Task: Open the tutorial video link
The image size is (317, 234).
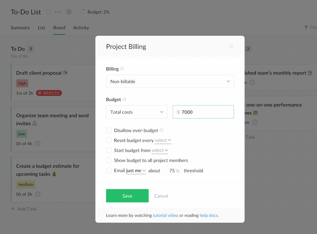Action: click(x=165, y=215)
